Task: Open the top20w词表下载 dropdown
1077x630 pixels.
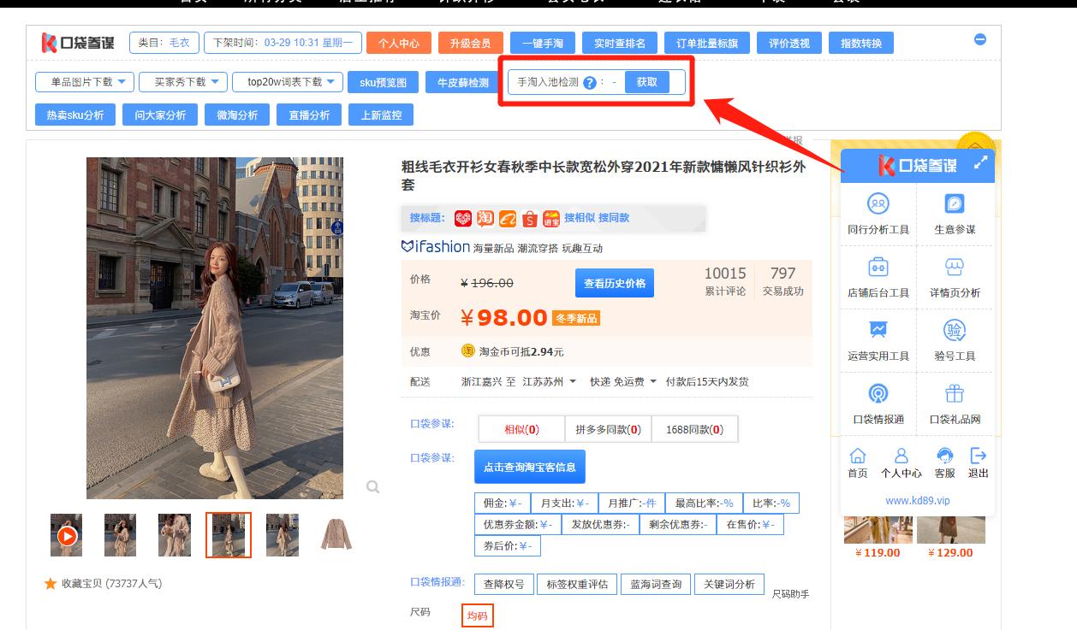Action: (x=288, y=82)
